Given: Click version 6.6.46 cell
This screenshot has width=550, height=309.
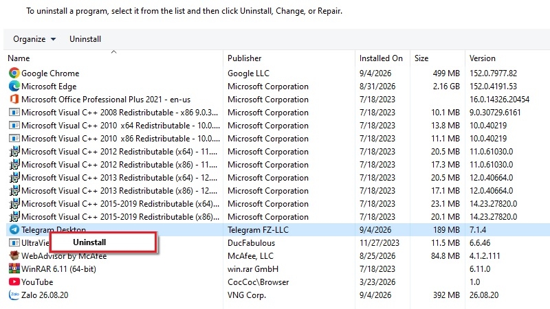Looking at the screenshot, I should click(x=480, y=243).
